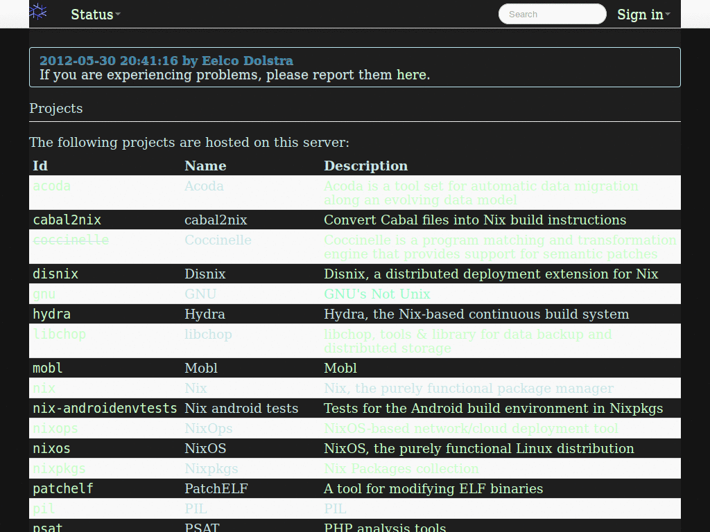The height and width of the screenshot is (532, 710).
Task: Open the acoda project id link
Action: coord(51,186)
